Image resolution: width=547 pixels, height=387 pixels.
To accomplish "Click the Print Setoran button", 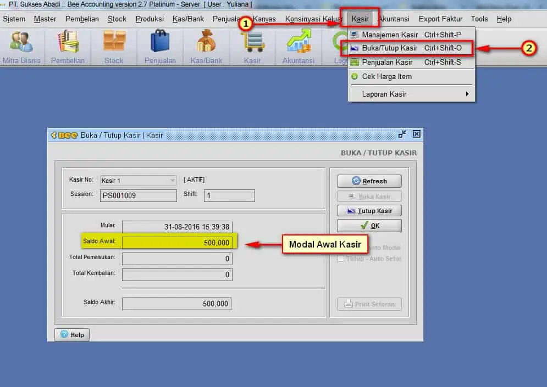I will click(x=369, y=304).
